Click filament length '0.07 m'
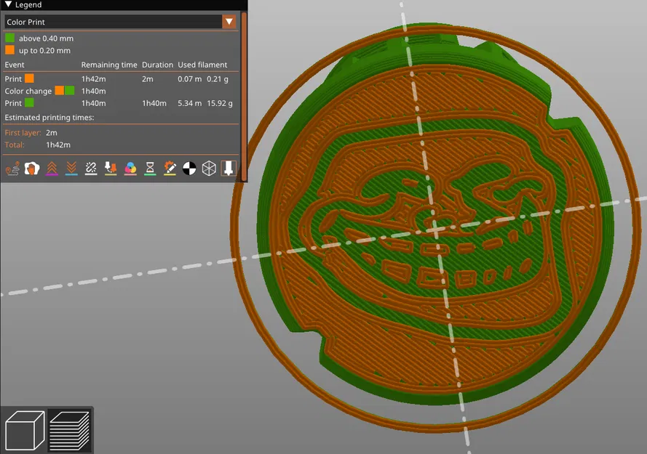This screenshot has width=647, height=454. click(190, 78)
